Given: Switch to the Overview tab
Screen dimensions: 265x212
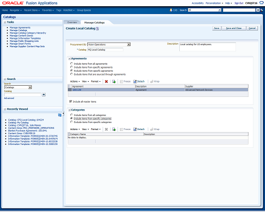Looking at the screenshot, I should point(72,22).
